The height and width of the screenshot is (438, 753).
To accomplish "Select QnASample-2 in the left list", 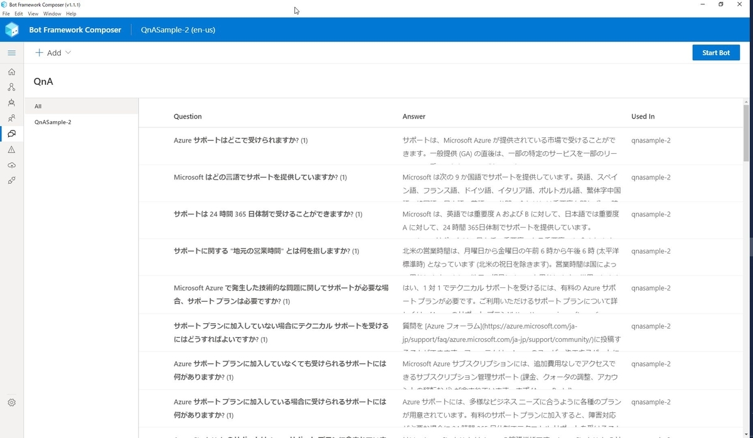I will pyautogui.click(x=54, y=122).
